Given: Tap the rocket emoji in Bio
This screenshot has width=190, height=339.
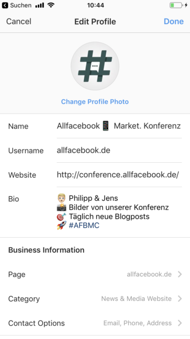Looking at the screenshot, I should tap(61, 225).
